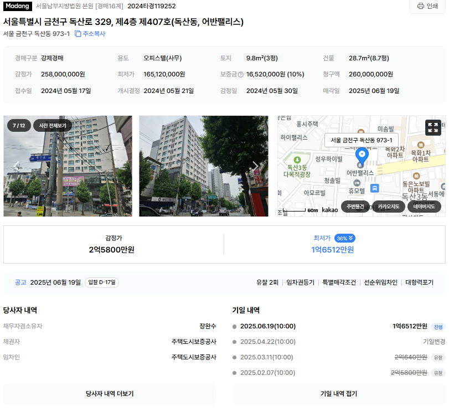Open 네이버지도 map link

click(x=424, y=207)
